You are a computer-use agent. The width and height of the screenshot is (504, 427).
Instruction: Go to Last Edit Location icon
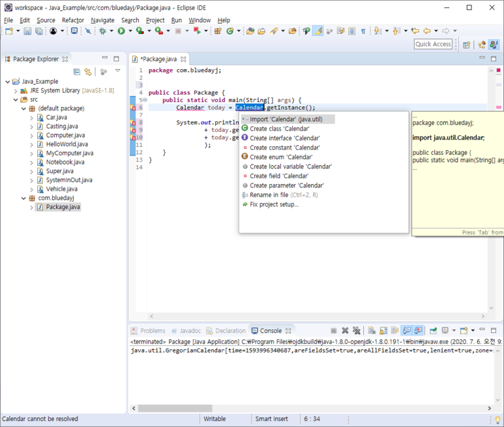pos(415,31)
